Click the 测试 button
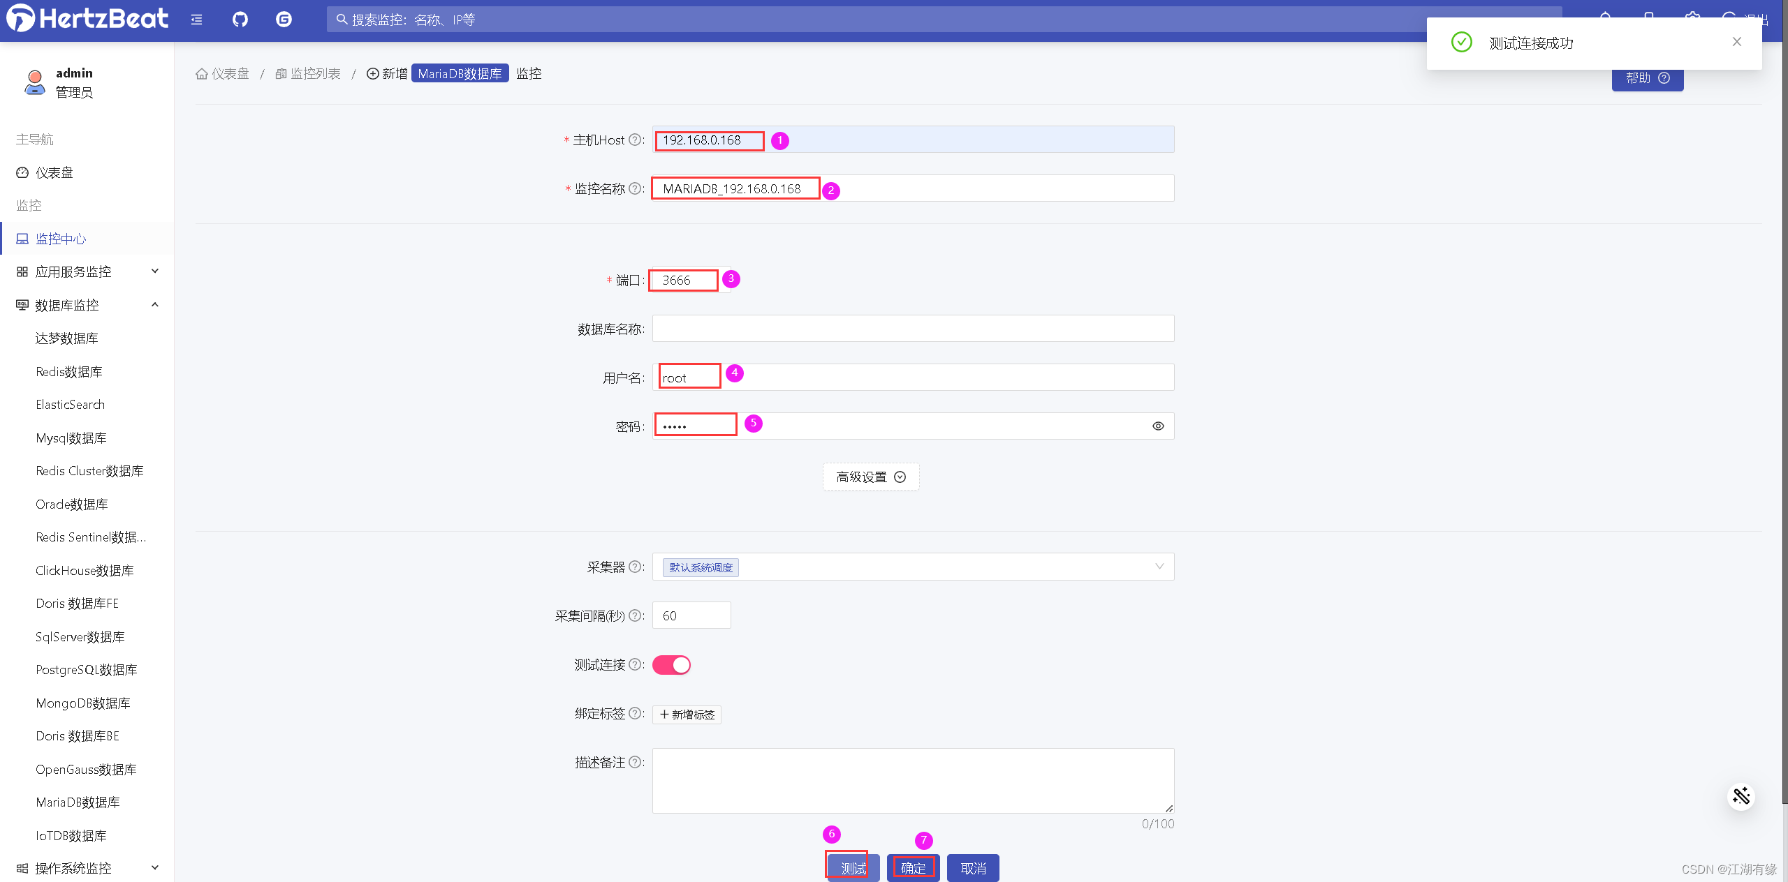Screen dimensions: 1788x882 click(x=853, y=868)
